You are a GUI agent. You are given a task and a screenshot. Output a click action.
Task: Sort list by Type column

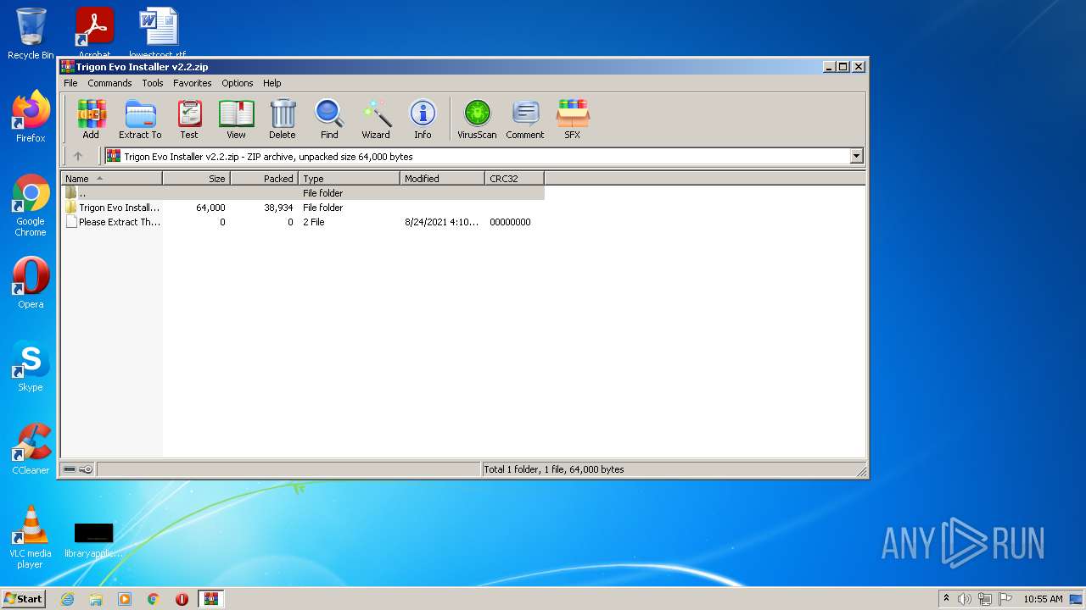coord(349,179)
